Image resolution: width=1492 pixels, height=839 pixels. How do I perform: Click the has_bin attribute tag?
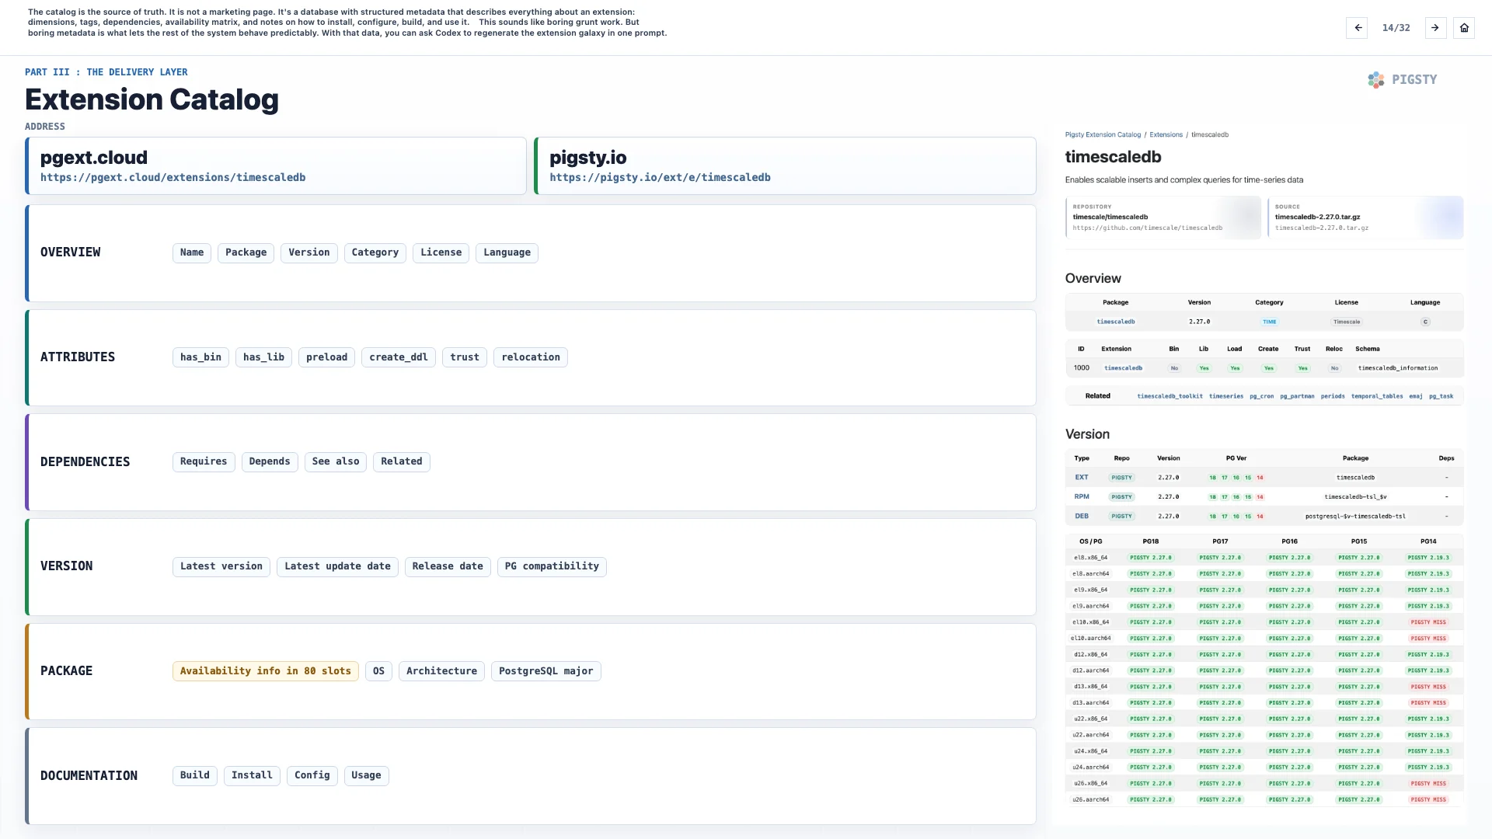click(x=200, y=357)
